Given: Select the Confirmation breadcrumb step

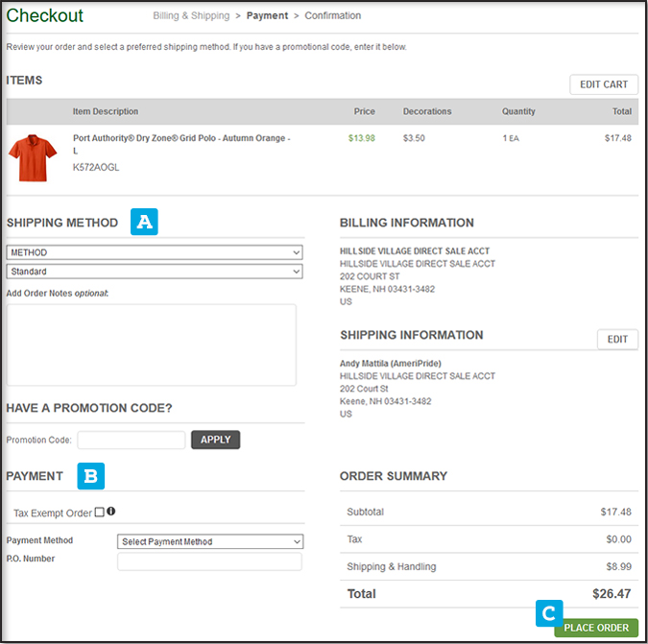Looking at the screenshot, I should (333, 16).
